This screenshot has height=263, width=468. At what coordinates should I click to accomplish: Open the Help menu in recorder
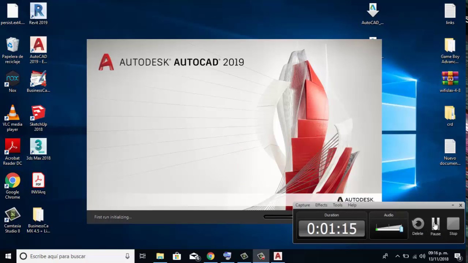(352, 205)
